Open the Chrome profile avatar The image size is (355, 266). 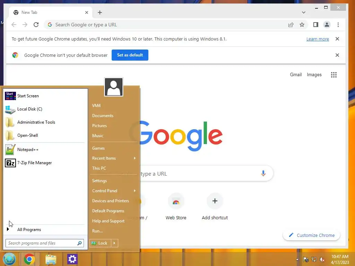[327, 25]
